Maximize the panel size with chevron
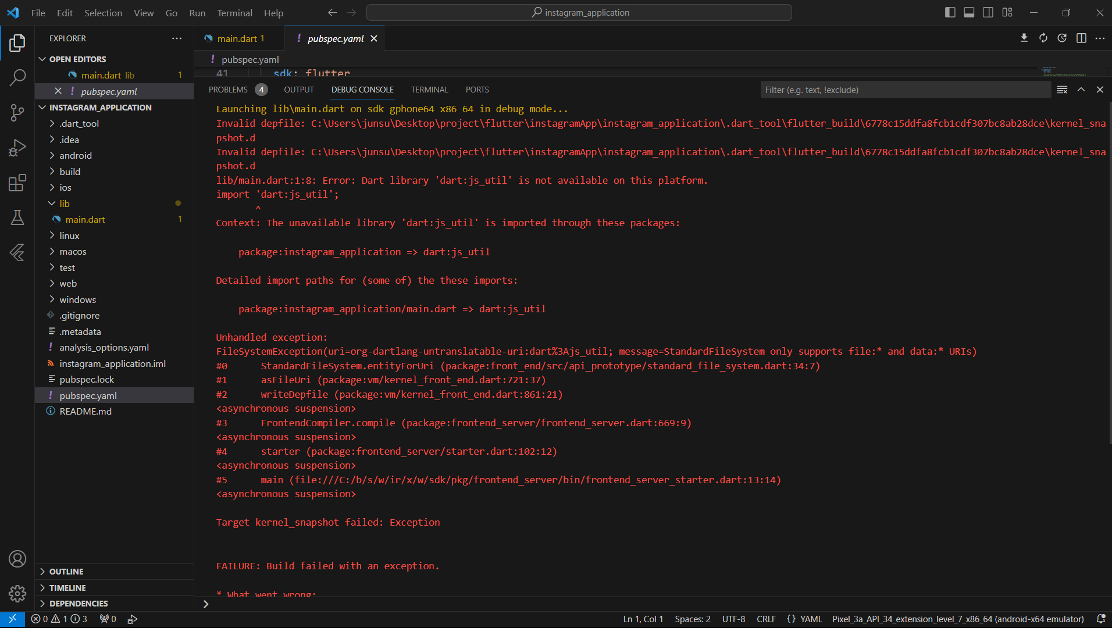Screen dimensions: 1112x628 [1081, 90]
